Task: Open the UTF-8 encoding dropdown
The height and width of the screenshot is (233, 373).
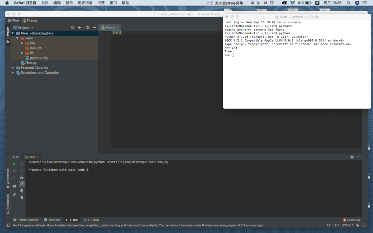Action: pyautogui.click(x=347, y=225)
